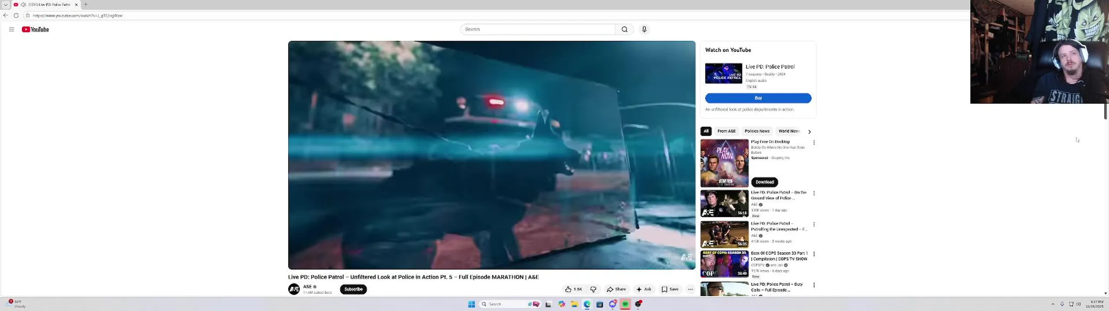Switch to Microsoft Edge on taskbar

(x=587, y=304)
